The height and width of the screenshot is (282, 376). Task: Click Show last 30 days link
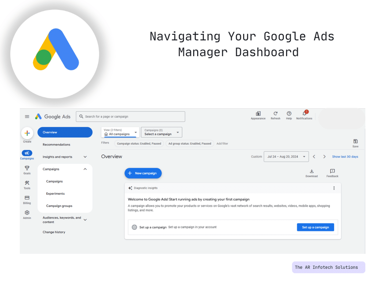pos(345,156)
